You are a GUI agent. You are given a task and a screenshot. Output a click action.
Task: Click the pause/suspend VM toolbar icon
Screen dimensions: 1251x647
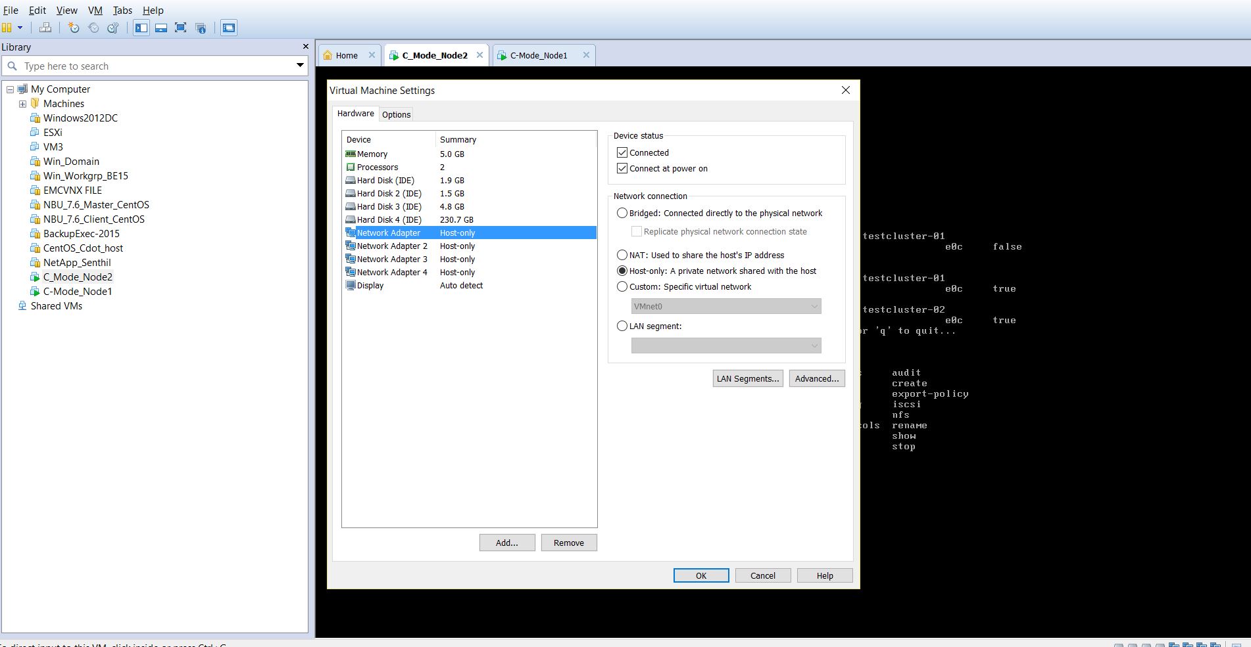7,28
